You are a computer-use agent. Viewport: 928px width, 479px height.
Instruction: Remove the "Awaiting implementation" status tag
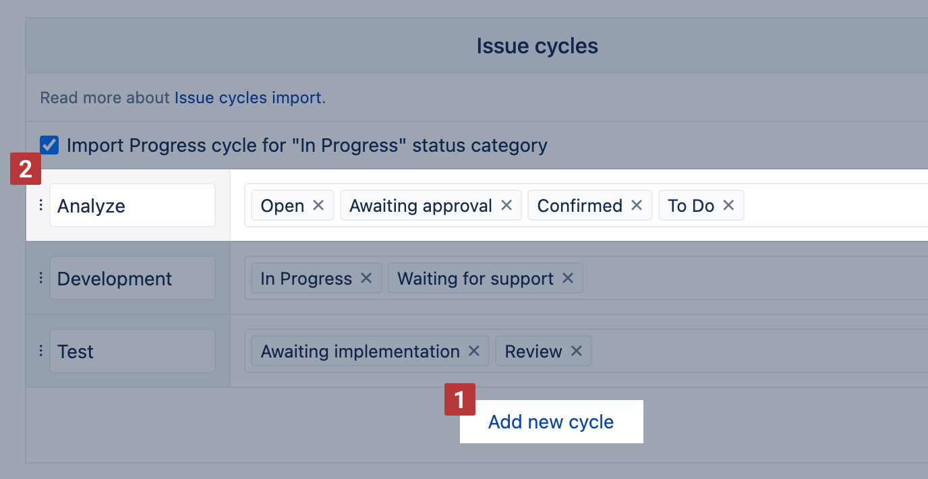tap(475, 351)
